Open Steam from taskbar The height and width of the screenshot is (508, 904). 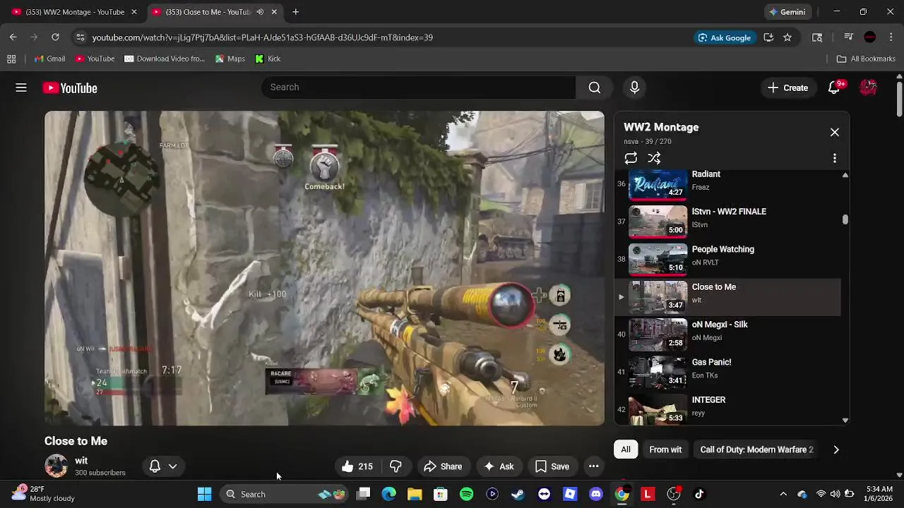click(518, 494)
